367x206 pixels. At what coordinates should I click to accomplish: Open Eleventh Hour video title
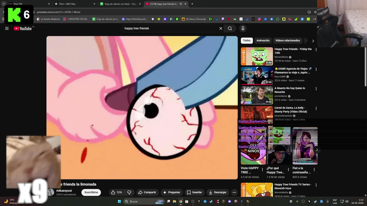coord(293,186)
